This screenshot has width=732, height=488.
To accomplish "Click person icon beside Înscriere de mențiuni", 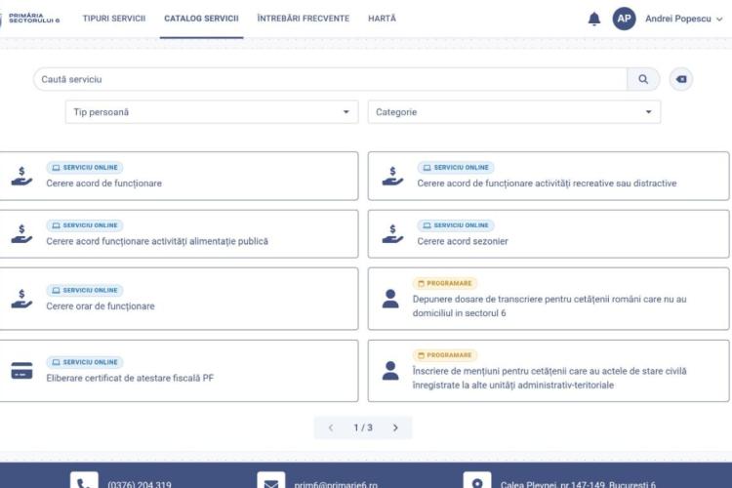I will pos(390,371).
